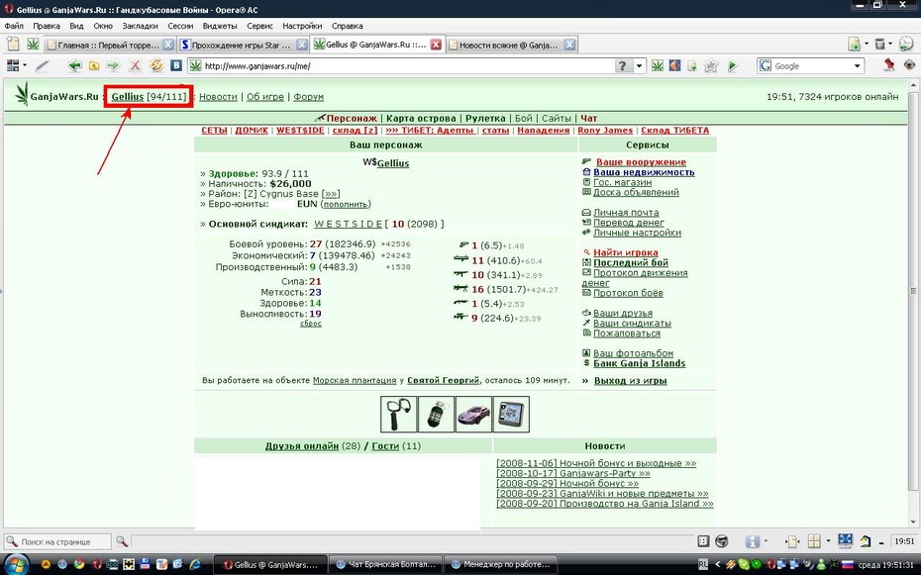Image resolution: width=921 pixels, height=575 pixels.
Task: Click the сброс link under stats
Action: pos(311,324)
